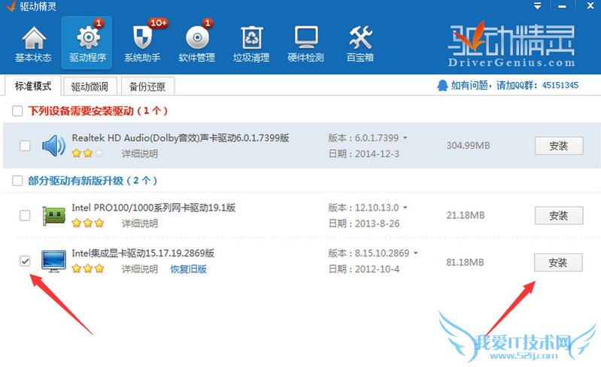Click the Intel PRO100/1000系列网卡驱动 title
This screenshot has height=367, width=601.
(153, 208)
